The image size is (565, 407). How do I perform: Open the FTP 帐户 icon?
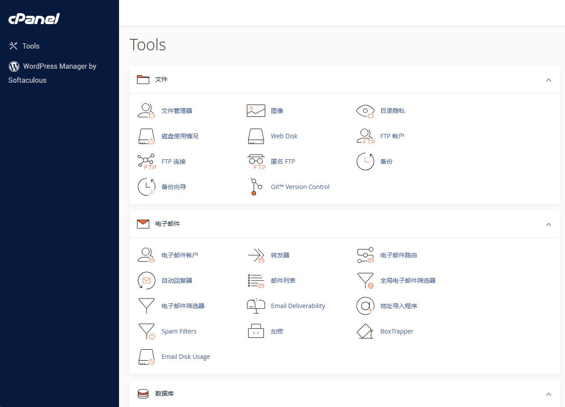pyautogui.click(x=366, y=136)
